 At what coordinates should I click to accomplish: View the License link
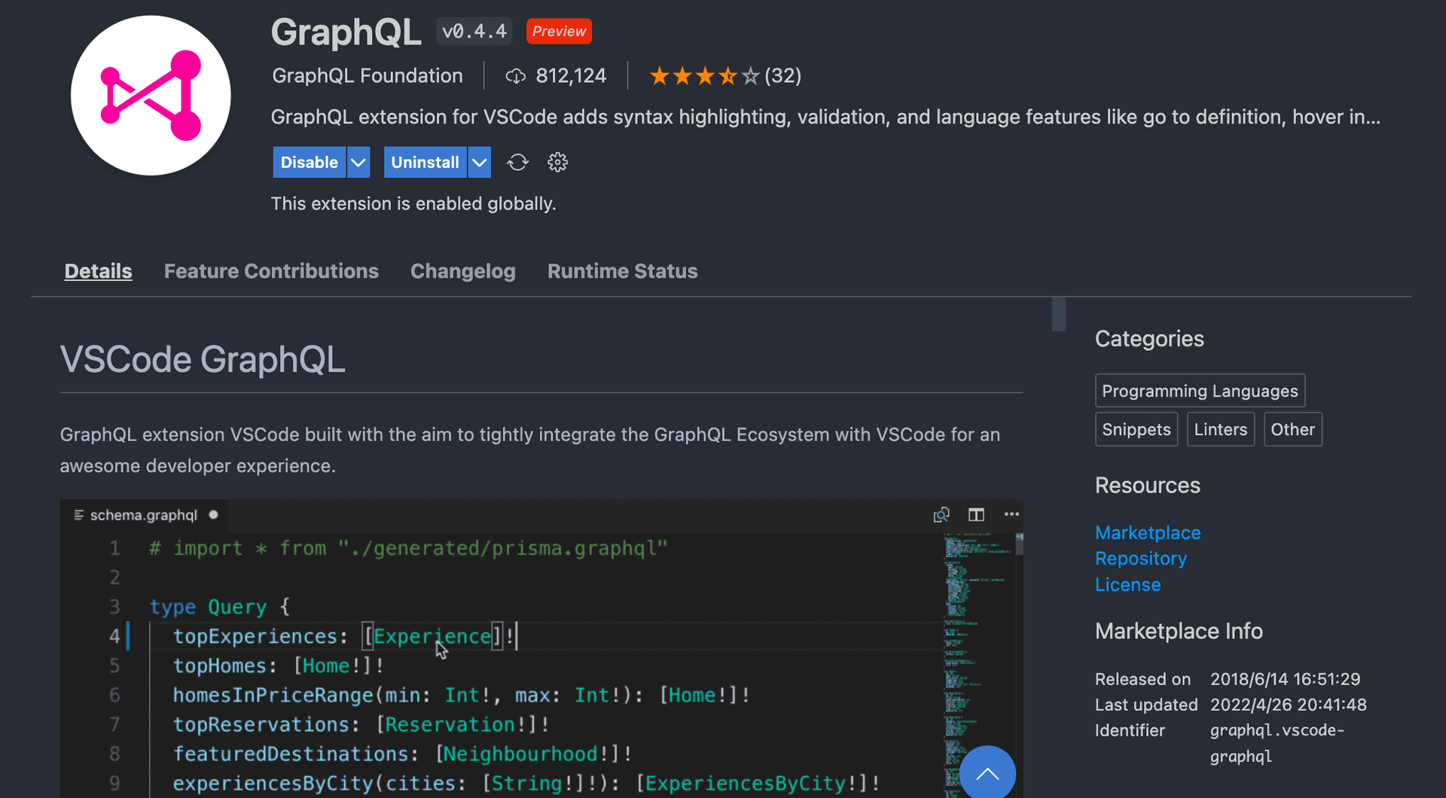click(x=1127, y=584)
